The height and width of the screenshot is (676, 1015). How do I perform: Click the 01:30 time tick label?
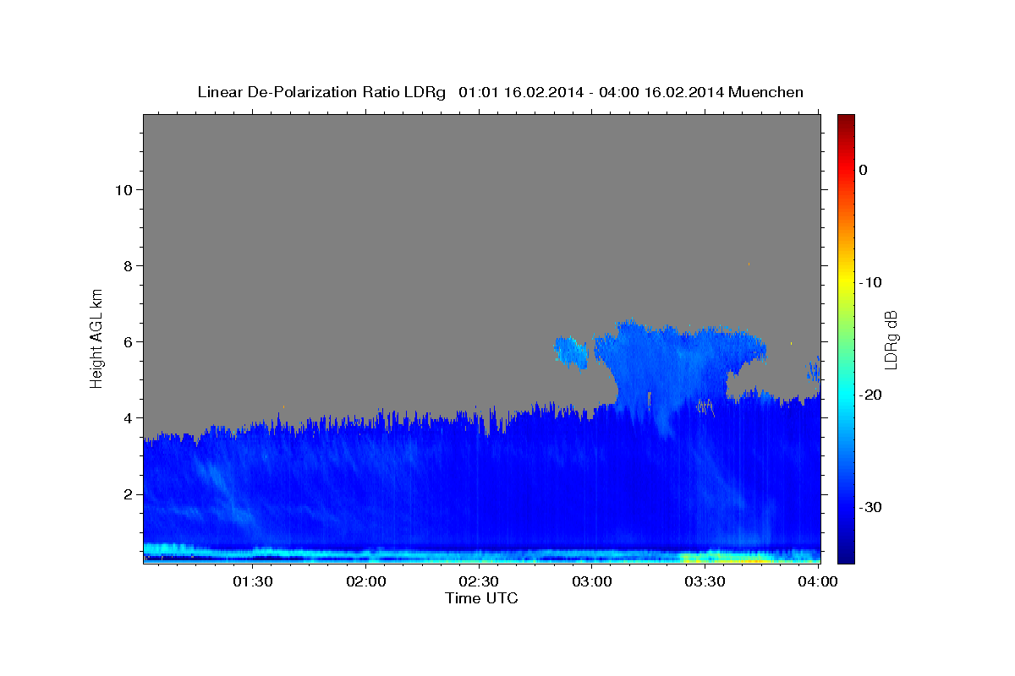253,581
